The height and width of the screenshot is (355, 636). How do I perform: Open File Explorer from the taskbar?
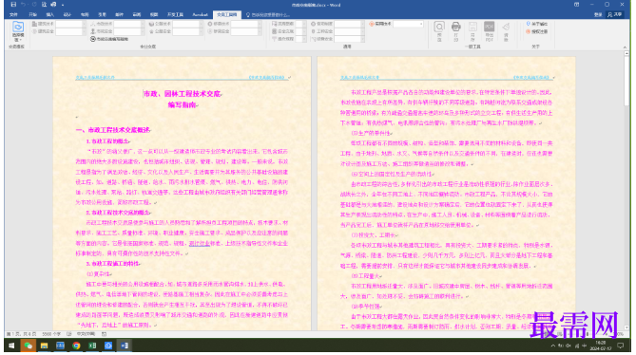point(44,346)
